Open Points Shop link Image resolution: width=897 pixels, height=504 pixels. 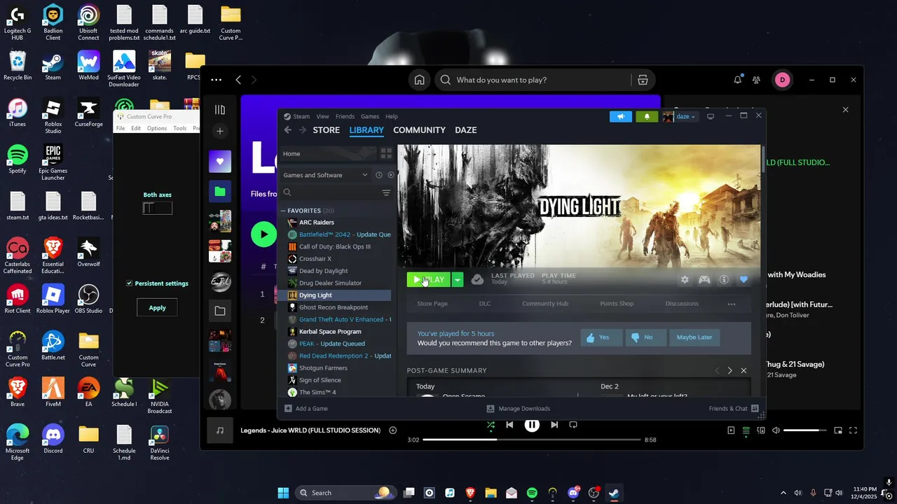pos(617,304)
